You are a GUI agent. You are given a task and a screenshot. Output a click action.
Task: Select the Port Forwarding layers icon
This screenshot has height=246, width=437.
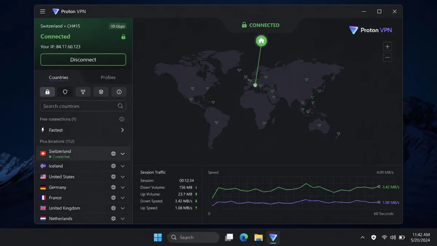[101, 92]
